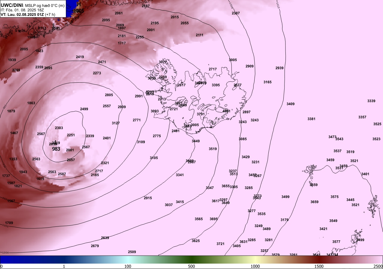The width and height of the screenshot is (383, 269).
Task: Click the 2679 height value
Action: [95, 246]
